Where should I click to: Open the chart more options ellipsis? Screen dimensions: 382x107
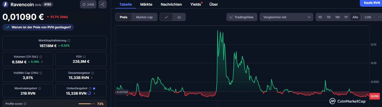379,17
